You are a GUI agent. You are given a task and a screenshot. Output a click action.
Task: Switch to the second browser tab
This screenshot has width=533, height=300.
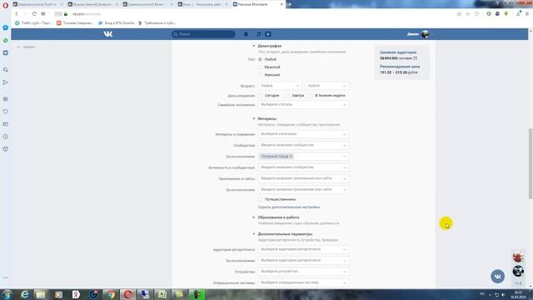[x=93, y=4]
